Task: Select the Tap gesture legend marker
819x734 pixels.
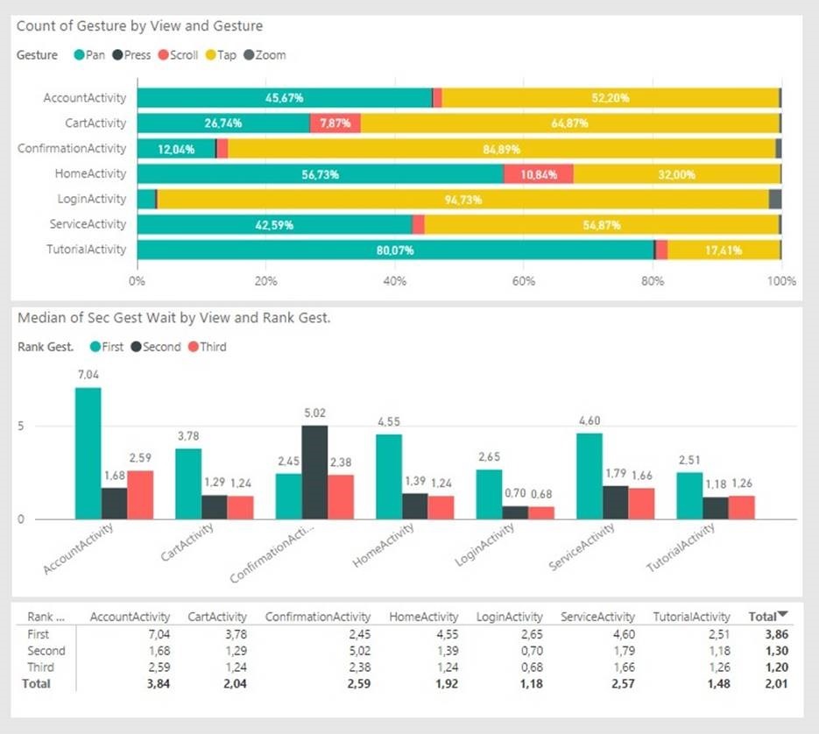Action: (x=211, y=55)
